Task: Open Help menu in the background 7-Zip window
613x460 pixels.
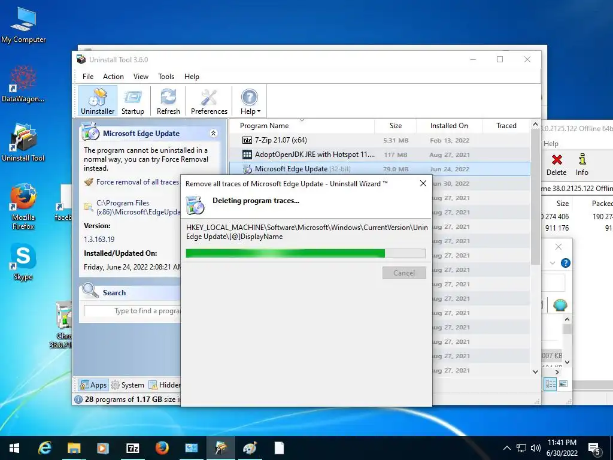Action: 551,144
